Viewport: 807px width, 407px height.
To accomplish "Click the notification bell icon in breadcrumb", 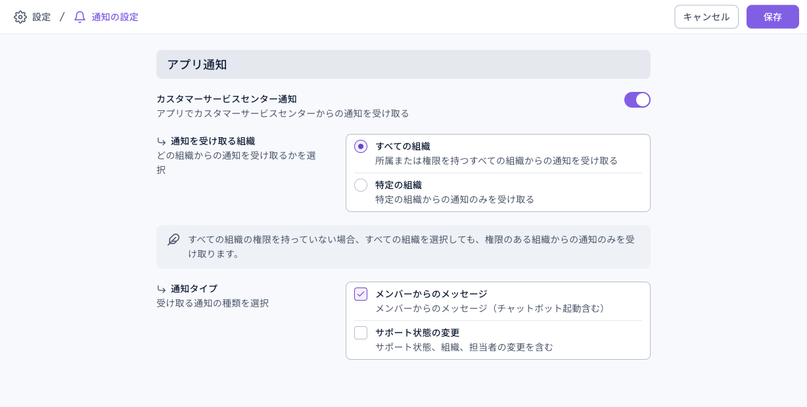I will (80, 17).
